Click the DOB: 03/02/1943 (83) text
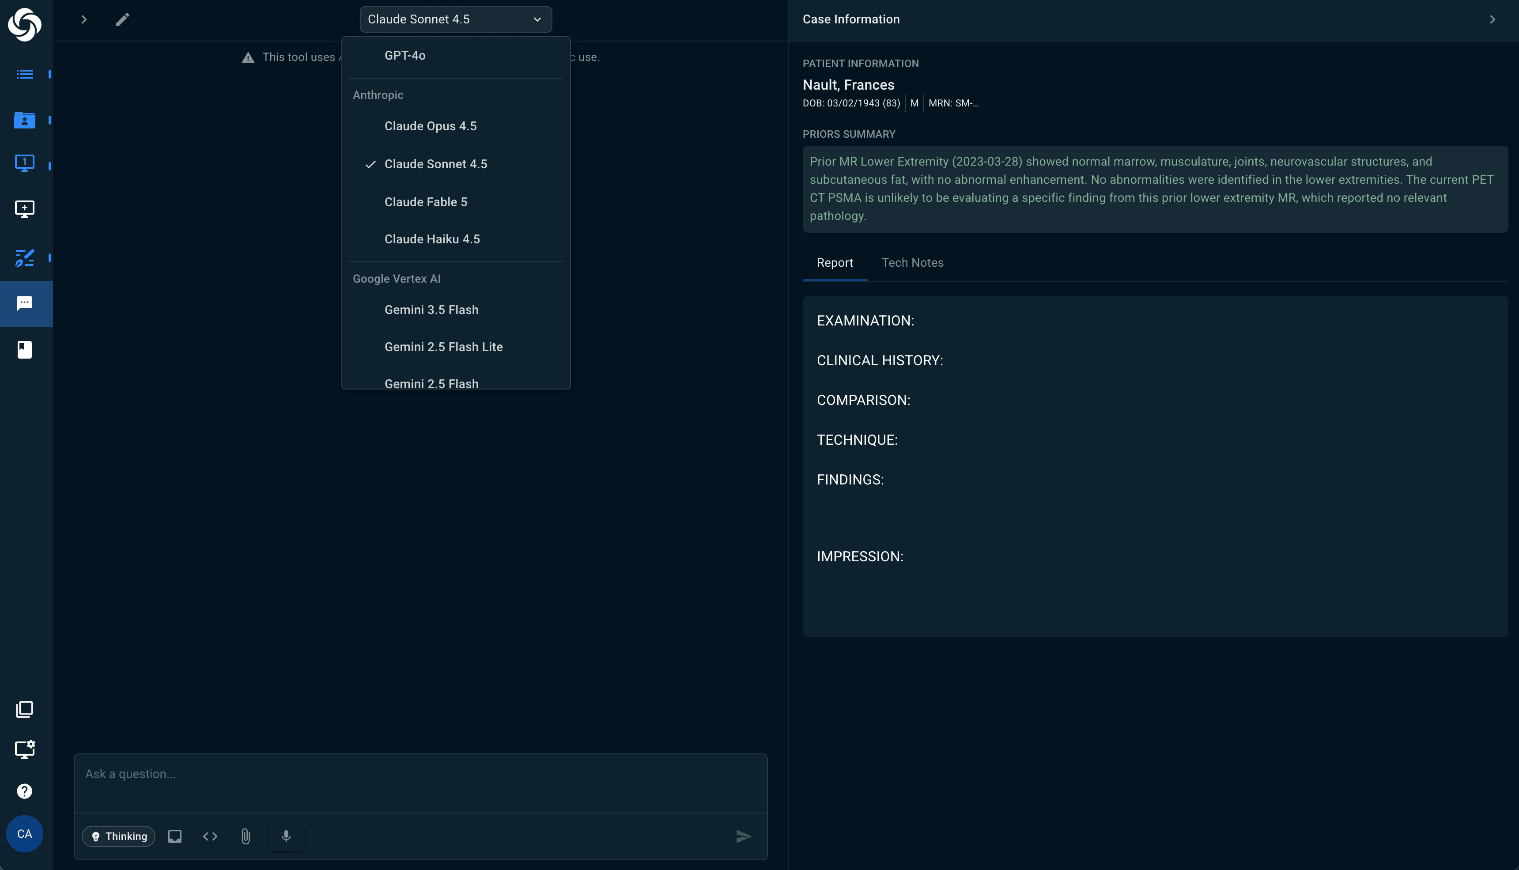 [851, 103]
